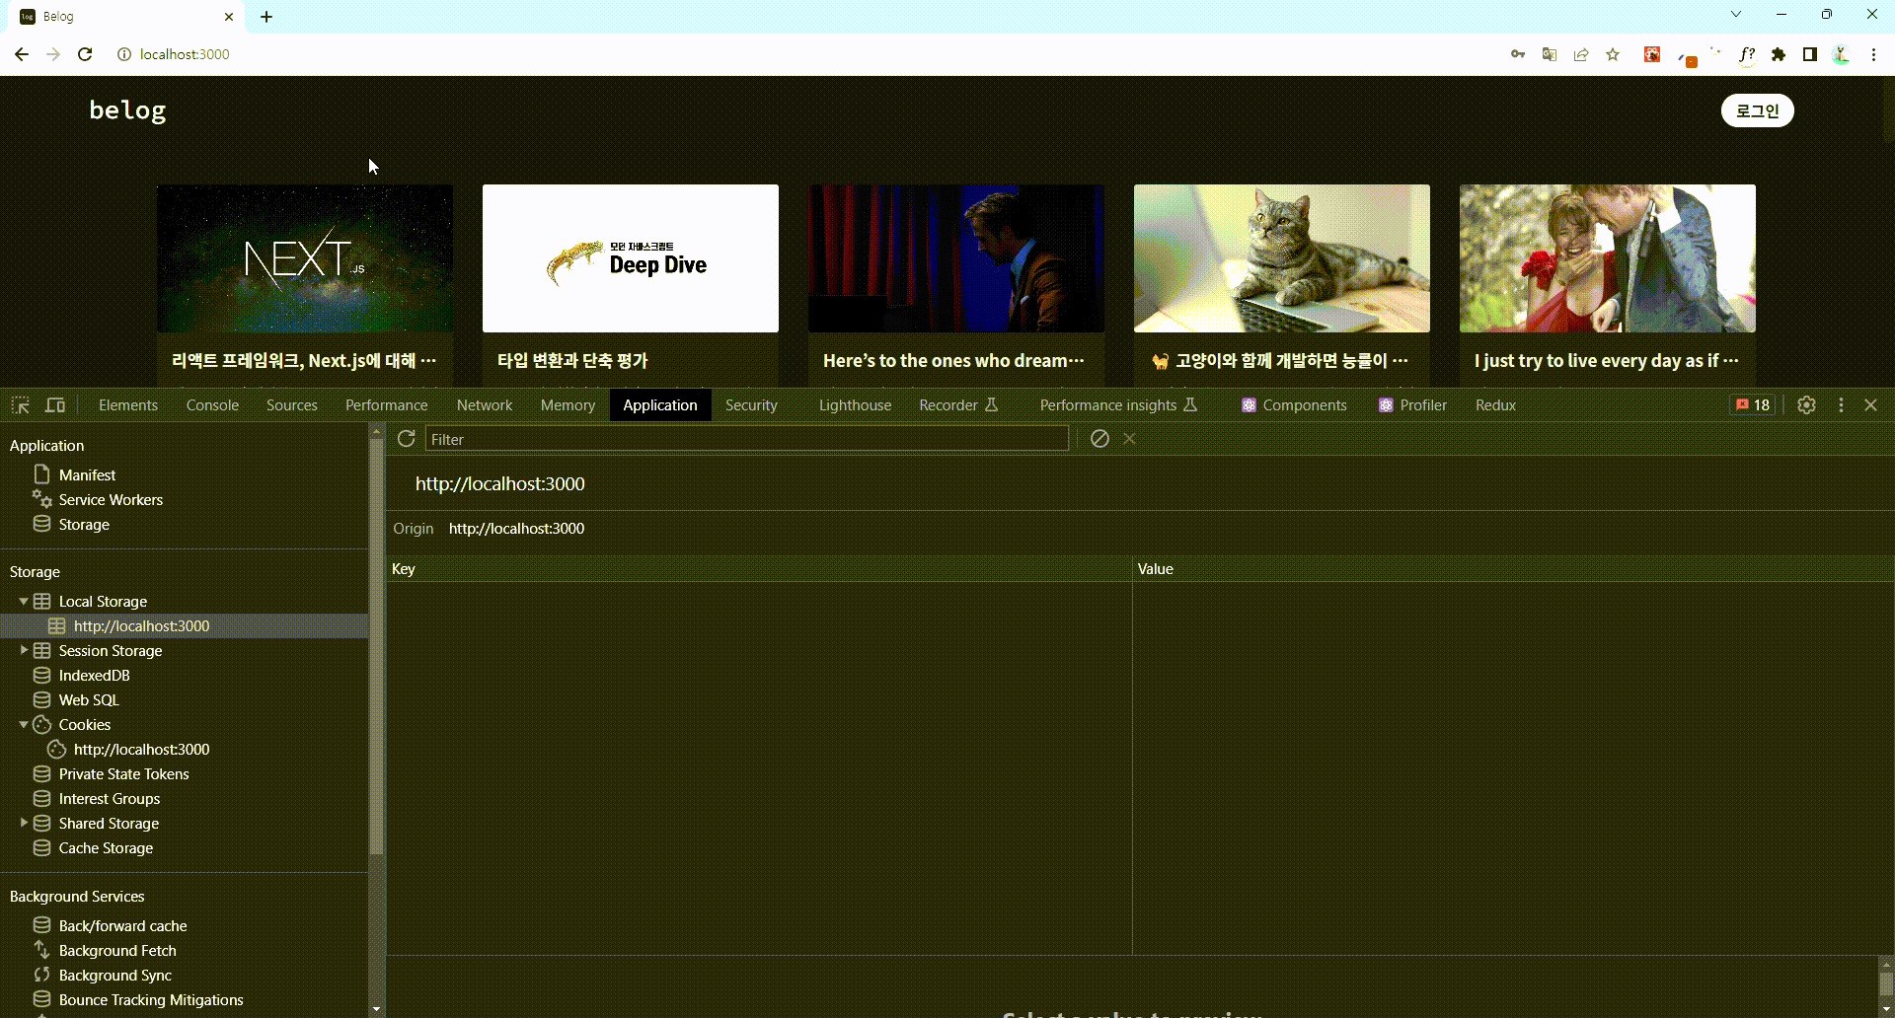Switch to Sources tab
The height and width of the screenshot is (1018, 1895).
292,405
